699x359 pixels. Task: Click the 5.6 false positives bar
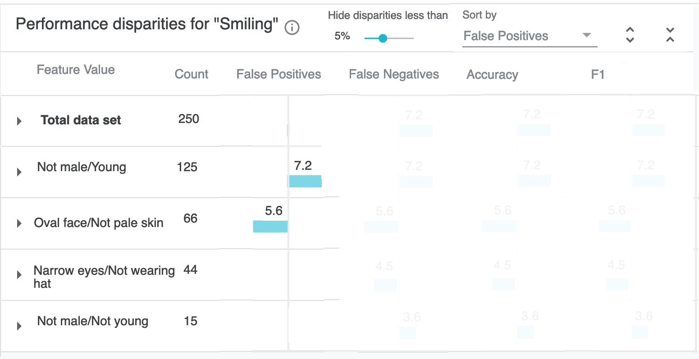[270, 226]
